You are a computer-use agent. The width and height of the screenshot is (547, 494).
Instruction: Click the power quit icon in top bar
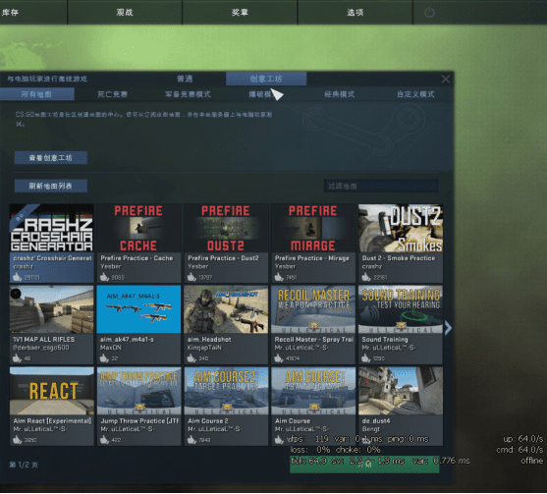(x=429, y=13)
